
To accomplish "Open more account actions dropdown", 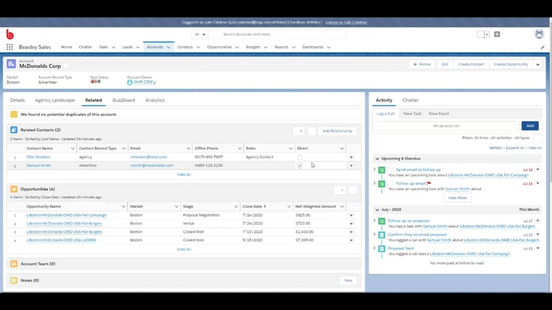I will click(537, 64).
